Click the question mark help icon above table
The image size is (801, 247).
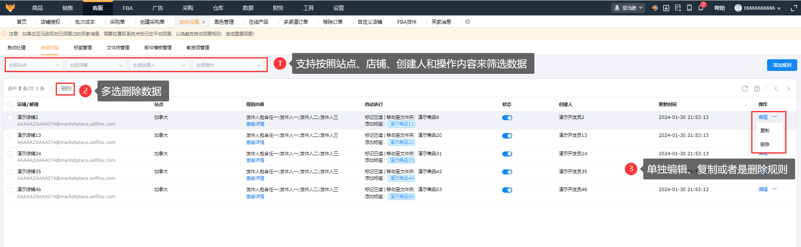pos(757,88)
